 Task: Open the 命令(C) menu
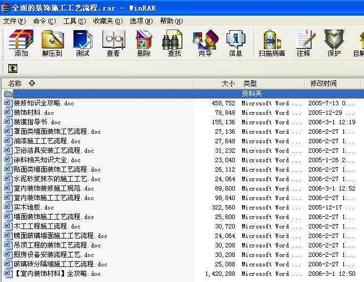coord(45,21)
